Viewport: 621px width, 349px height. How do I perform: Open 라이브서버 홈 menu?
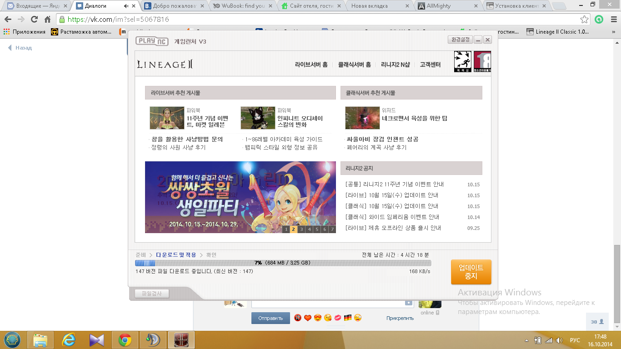[311, 65]
